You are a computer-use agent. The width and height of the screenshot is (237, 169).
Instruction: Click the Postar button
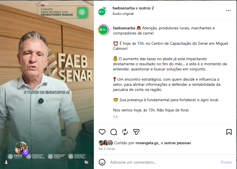226,162
